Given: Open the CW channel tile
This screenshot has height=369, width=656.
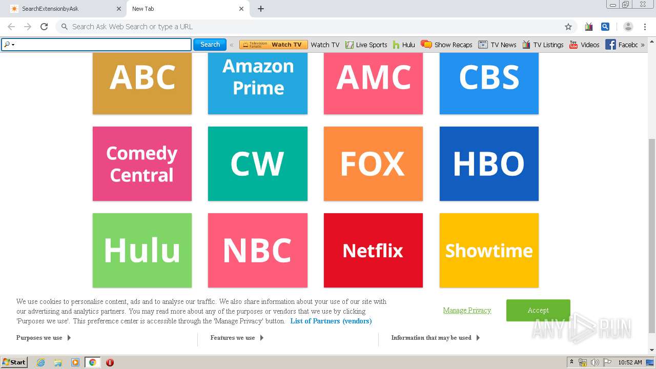Looking at the screenshot, I should 258,164.
